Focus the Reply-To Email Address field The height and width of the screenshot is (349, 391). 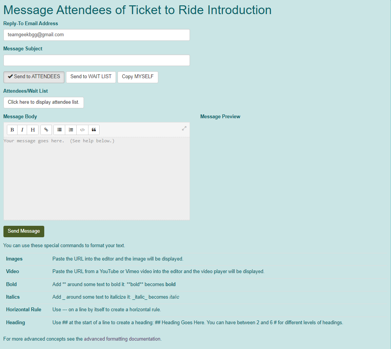click(97, 35)
